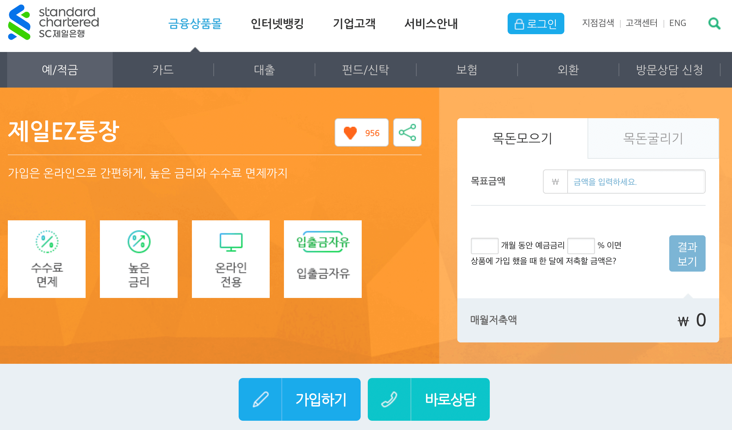The width and height of the screenshot is (732, 430).
Task: Click the share icon button
Action: (407, 132)
